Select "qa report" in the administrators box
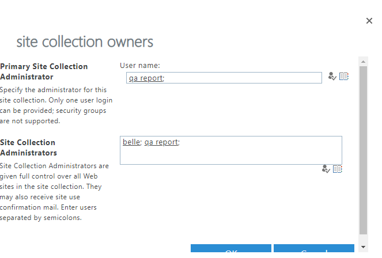Image resolution: width=382 pixels, height=258 pixels. tap(161, 142)
